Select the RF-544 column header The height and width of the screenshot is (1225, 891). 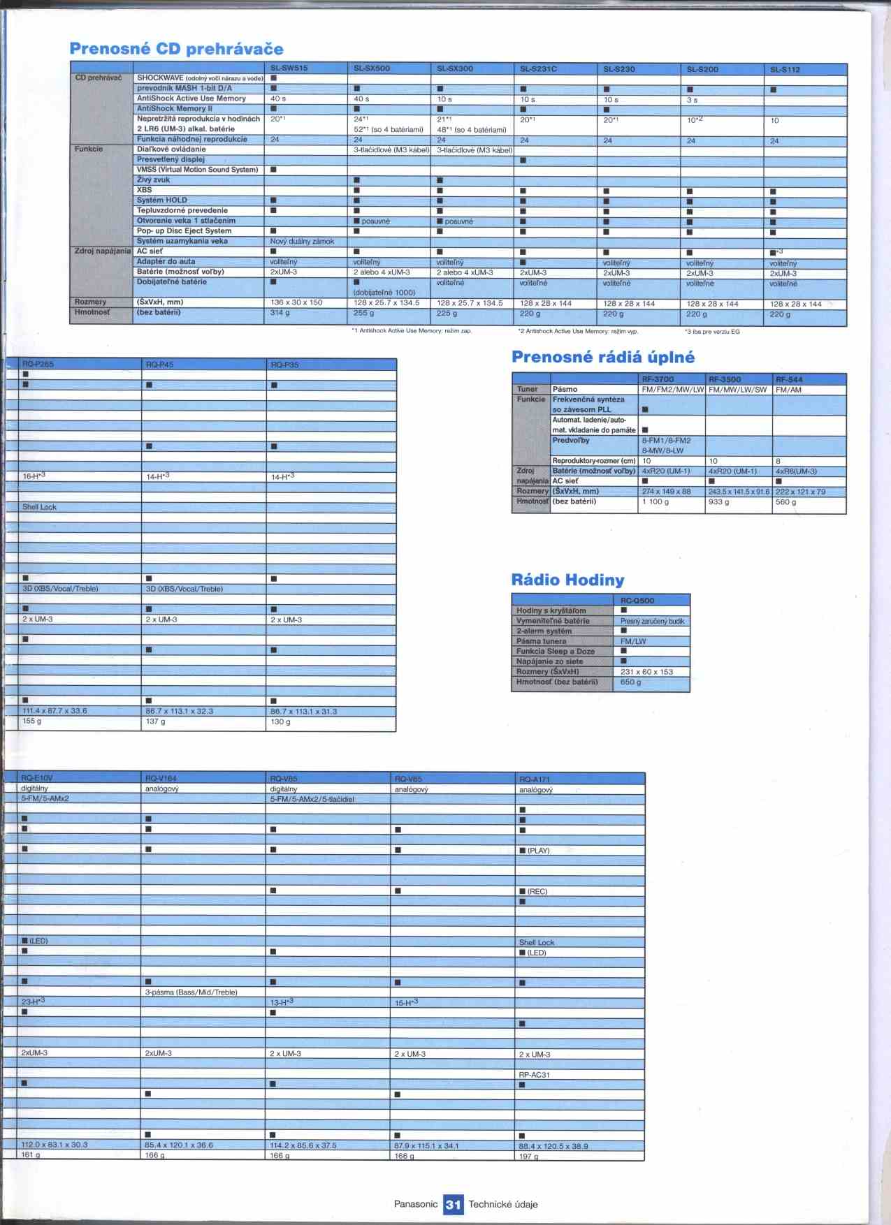[x=789, y=379]
